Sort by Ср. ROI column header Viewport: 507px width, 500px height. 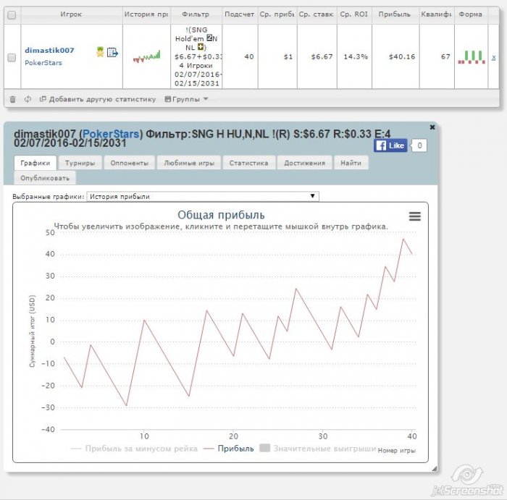pyautogui.click(x=354, y=14)
